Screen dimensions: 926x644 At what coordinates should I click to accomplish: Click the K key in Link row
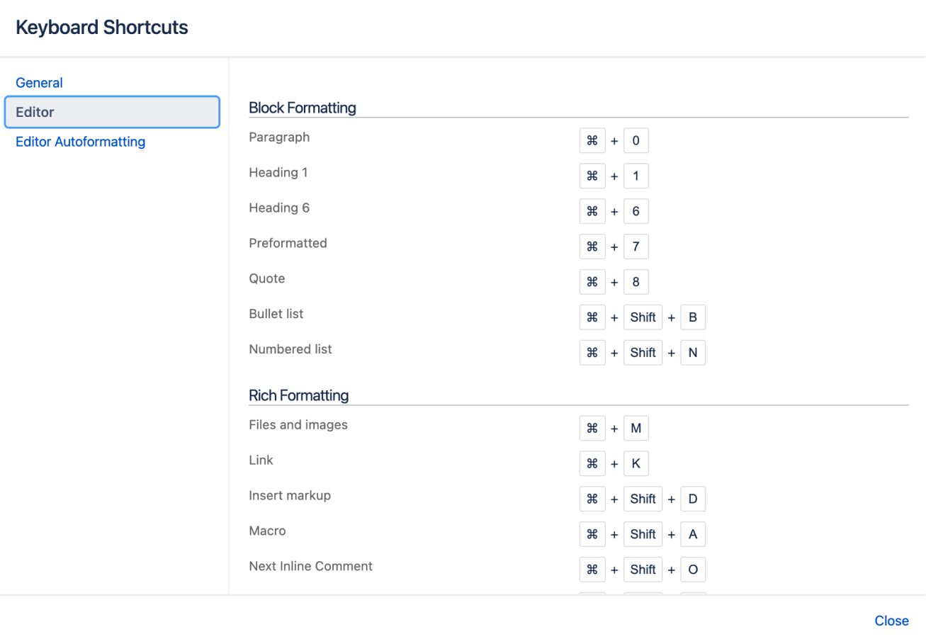tap(636, 464)
